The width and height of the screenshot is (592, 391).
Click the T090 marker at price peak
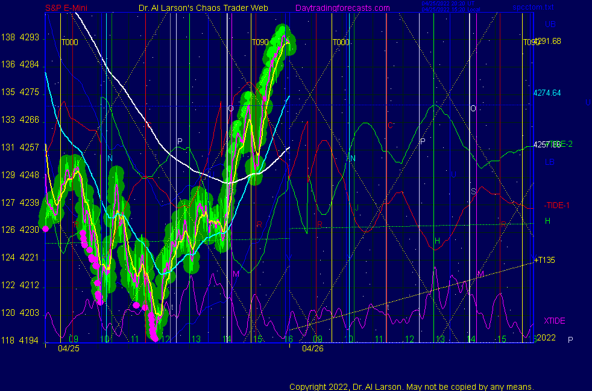click(260, 42)
